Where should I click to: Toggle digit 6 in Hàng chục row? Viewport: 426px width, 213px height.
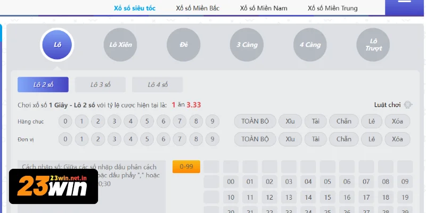tap(163, 121)
